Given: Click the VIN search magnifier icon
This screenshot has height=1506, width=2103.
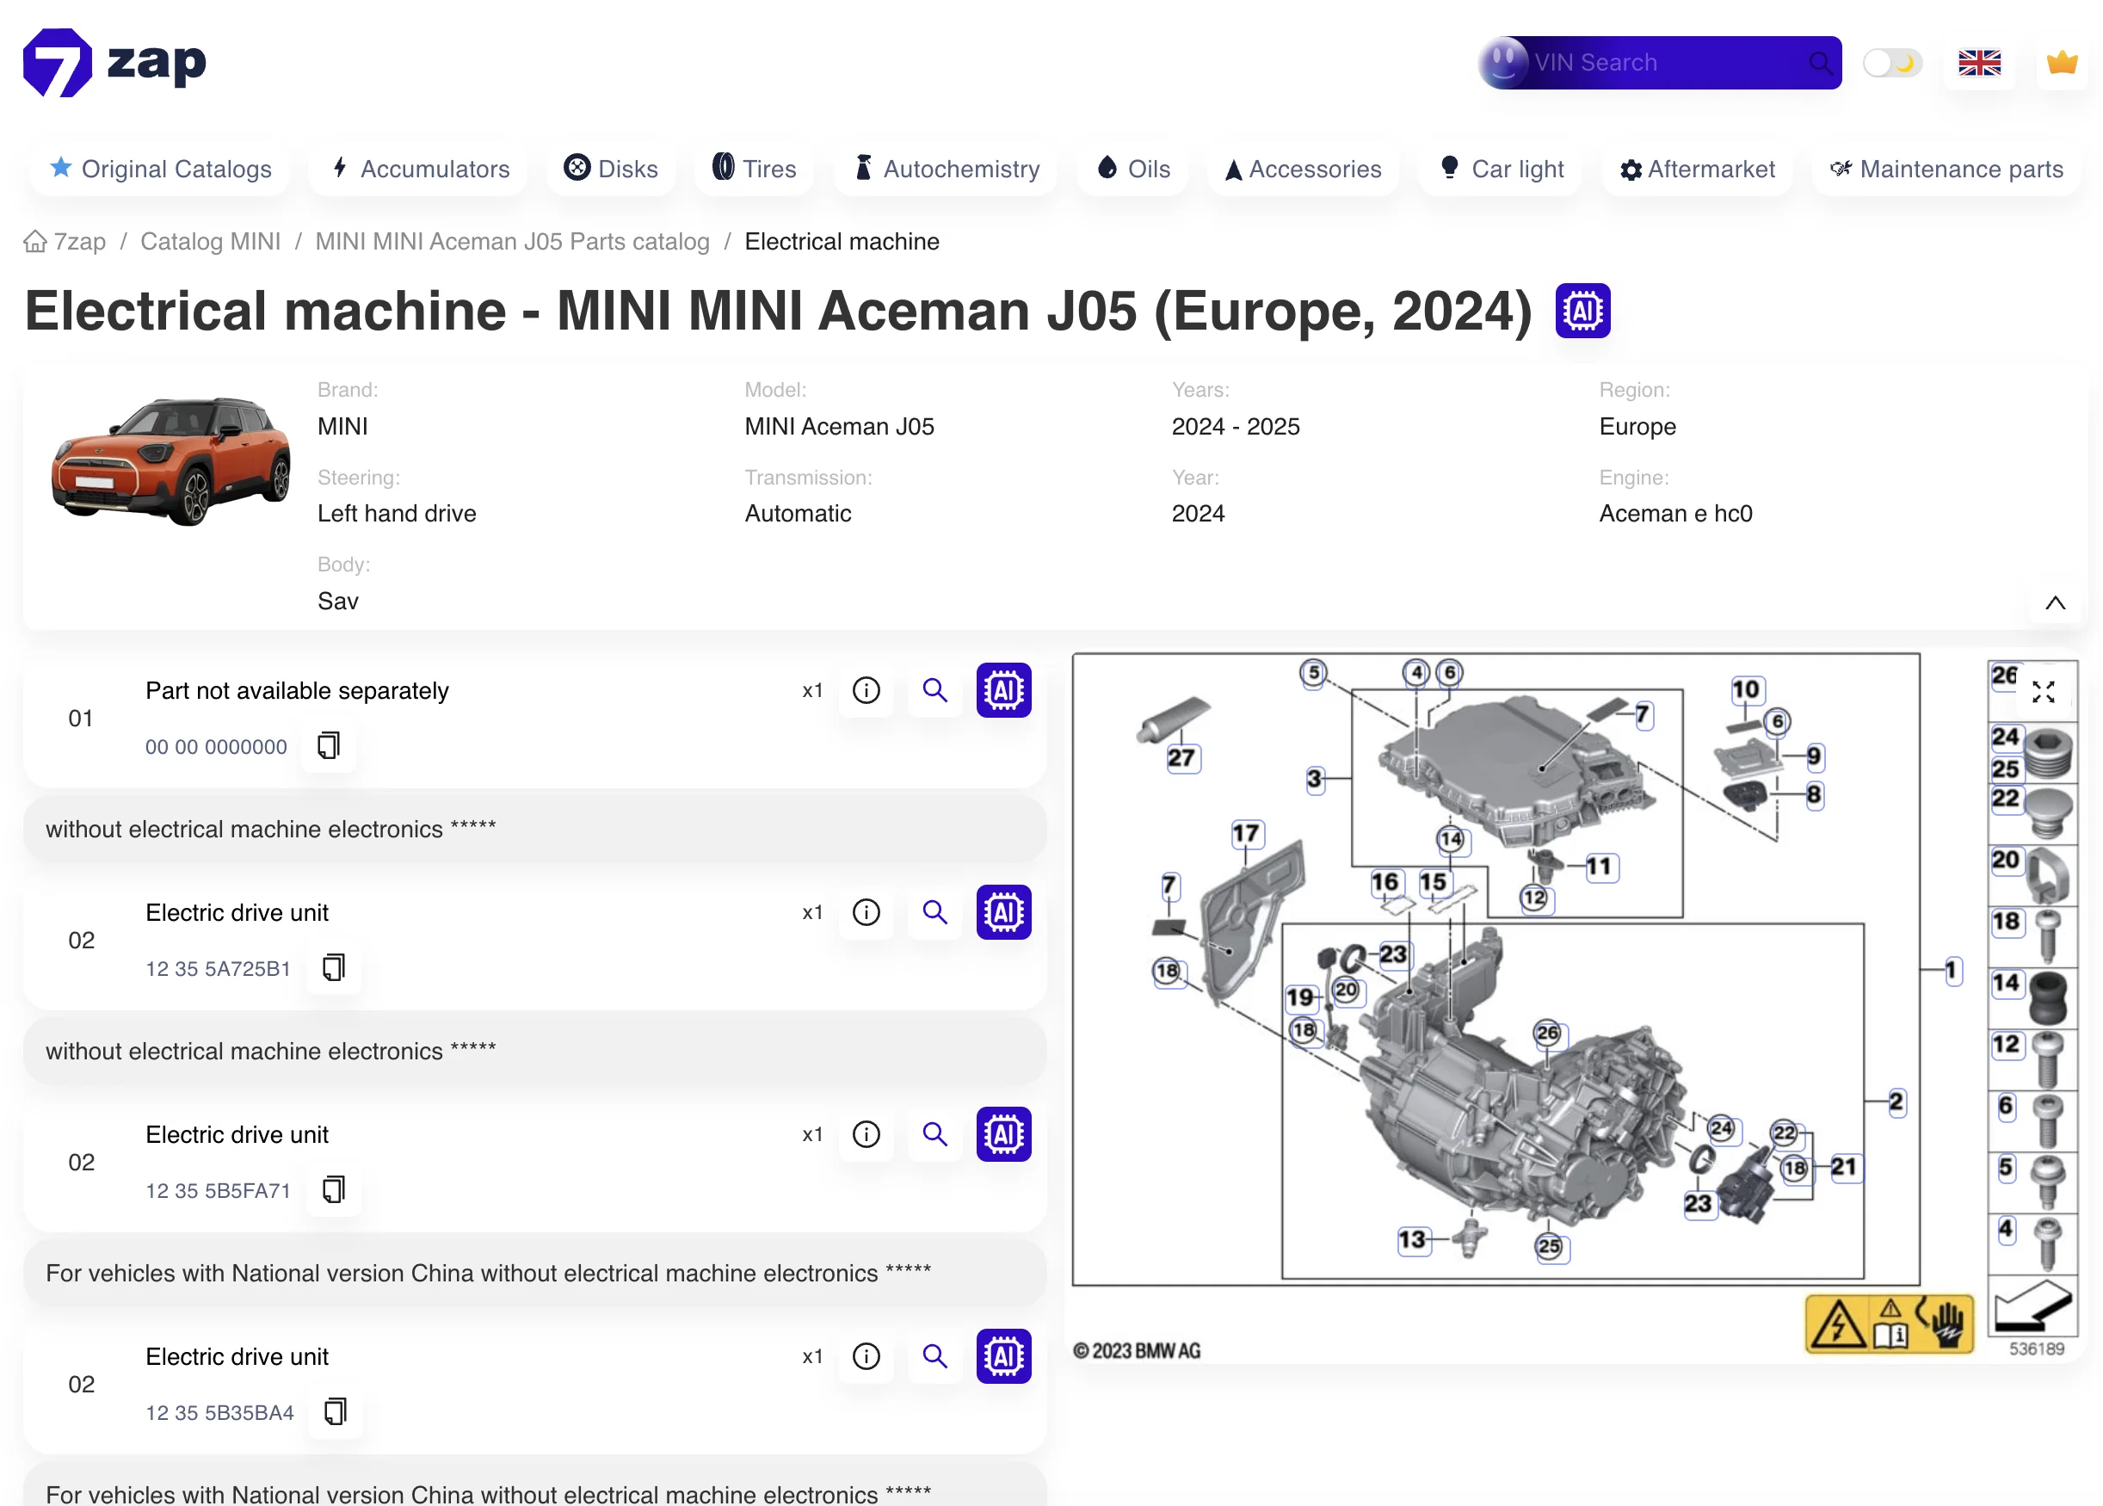Looking at the screenshot, I should pos(1820,62).
